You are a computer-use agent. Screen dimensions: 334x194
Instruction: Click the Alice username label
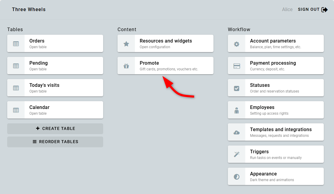(287, 10)
